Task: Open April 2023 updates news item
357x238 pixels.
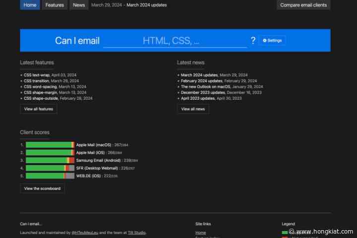Action: [x=198, y=98]
